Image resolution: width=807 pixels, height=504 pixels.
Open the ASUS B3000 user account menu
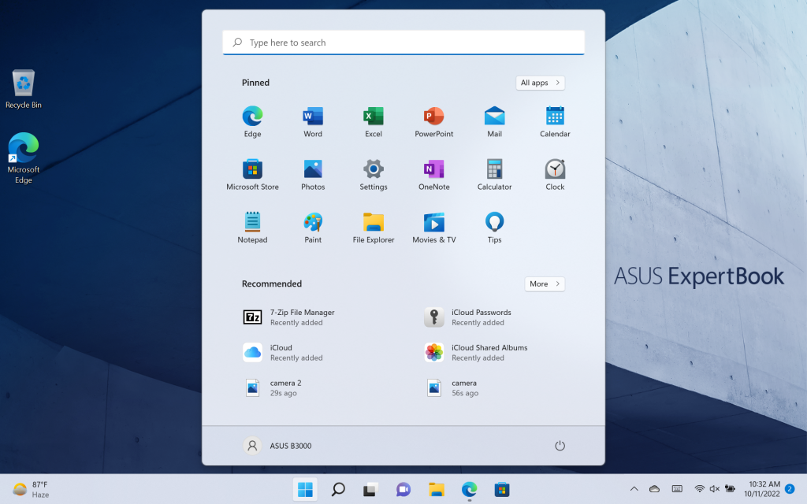[x=277, y=446]
